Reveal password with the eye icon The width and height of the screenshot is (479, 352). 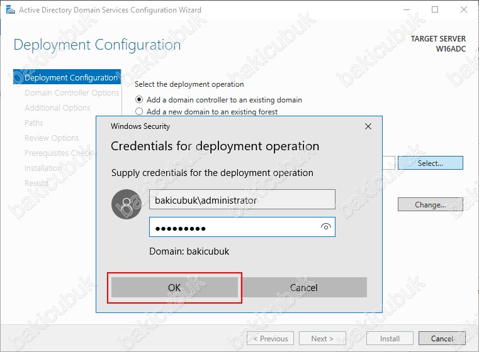(x=325, y=227)
